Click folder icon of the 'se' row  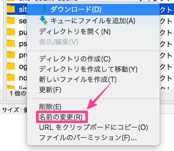pyautogui.click(x=11, y=20)
